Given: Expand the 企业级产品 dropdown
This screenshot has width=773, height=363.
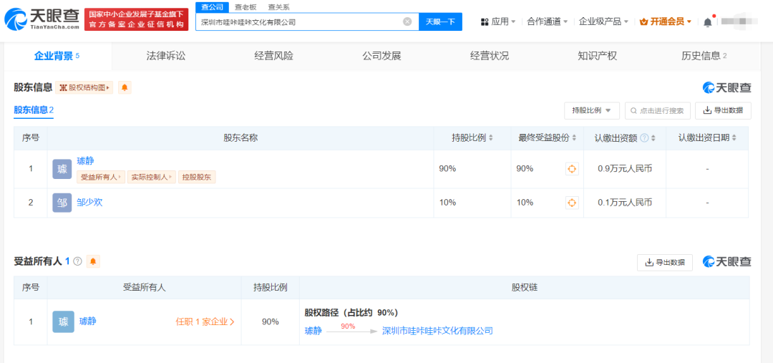Looking at the screenshot, I should click(603, 21).
